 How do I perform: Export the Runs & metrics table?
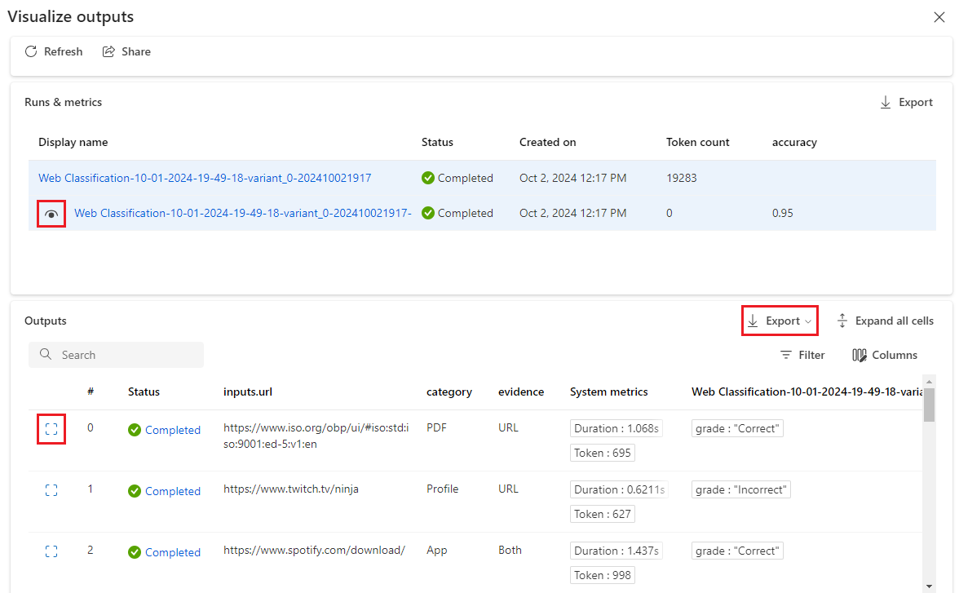pos(906,102)
